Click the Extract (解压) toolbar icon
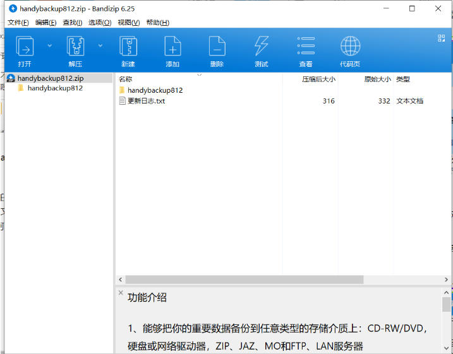 pyautogui.click(x=75, y=46)
